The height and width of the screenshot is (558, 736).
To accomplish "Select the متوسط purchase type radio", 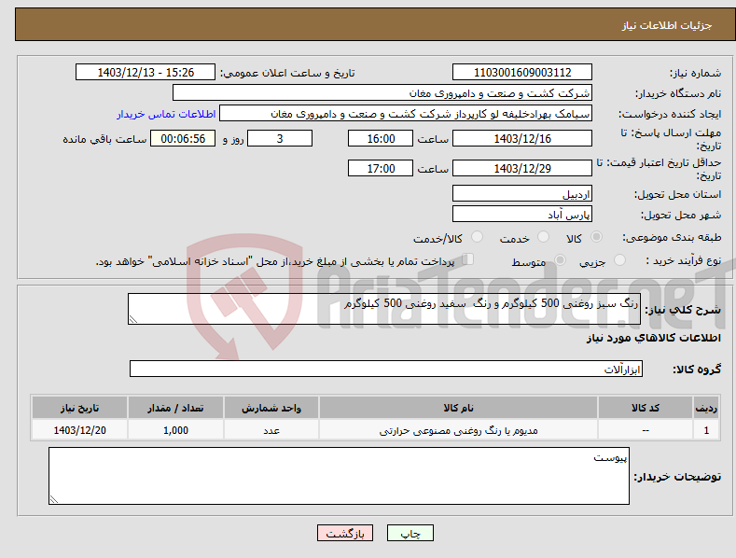I will point(560,259).
